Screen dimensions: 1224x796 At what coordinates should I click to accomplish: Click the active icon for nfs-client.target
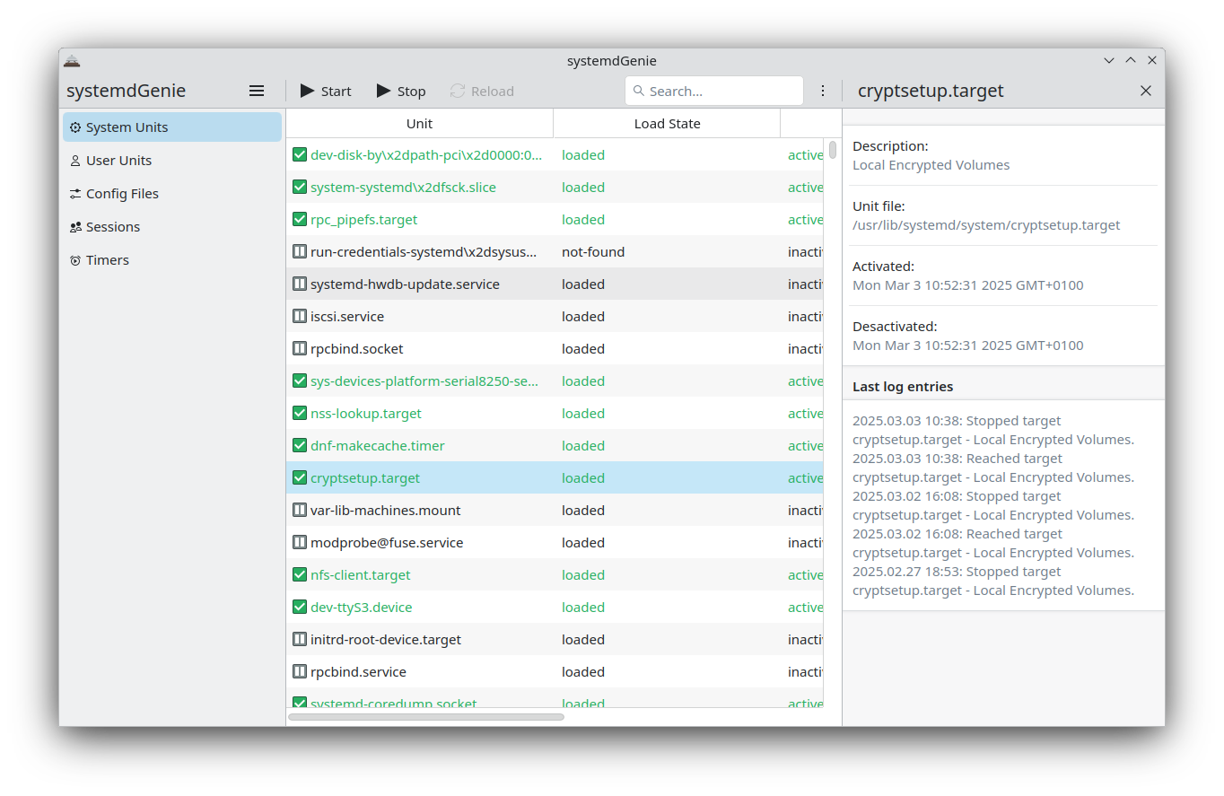click(x=300, y=574)
